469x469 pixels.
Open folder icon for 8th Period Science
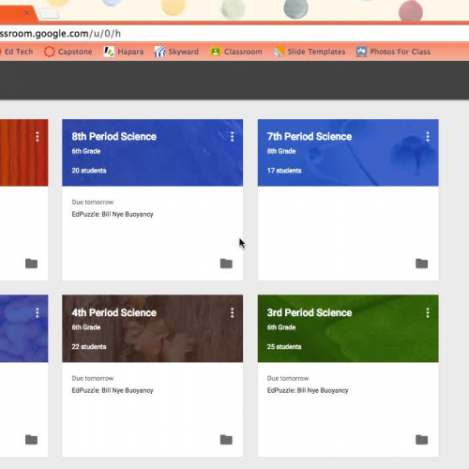[226, 264]
